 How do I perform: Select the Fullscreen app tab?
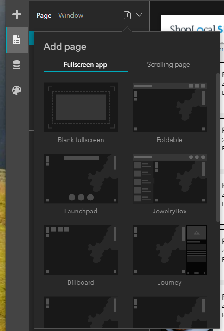[85, 64]
